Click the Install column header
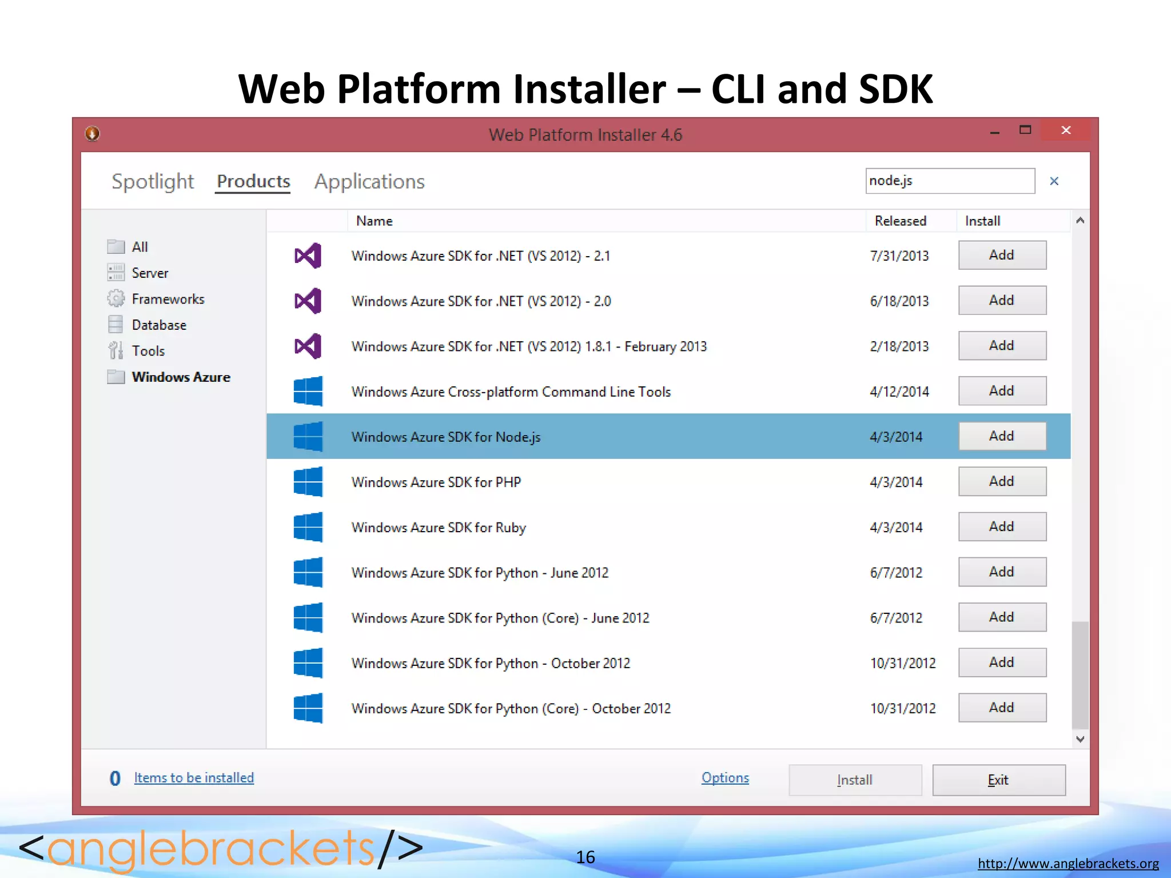The width and height of the screenshot is (1171, 878). [1013, 221]
